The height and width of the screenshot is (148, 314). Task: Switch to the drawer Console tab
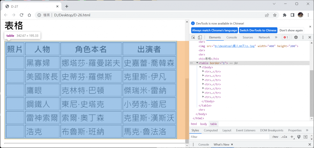204,144
